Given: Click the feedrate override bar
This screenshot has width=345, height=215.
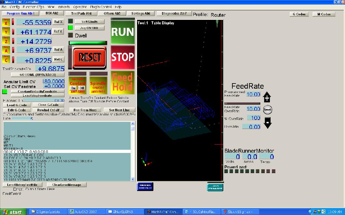Looking at the screenshot, I should (242, 103).
